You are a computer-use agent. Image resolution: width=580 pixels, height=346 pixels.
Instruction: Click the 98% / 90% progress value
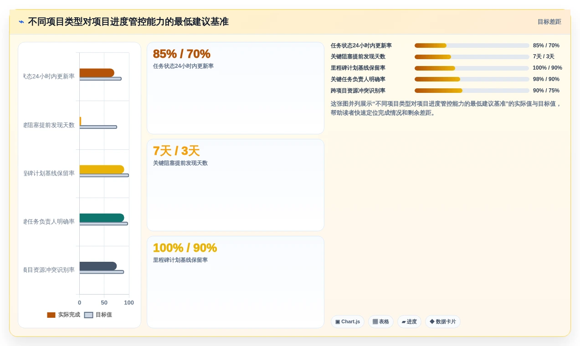coord(546,79)
